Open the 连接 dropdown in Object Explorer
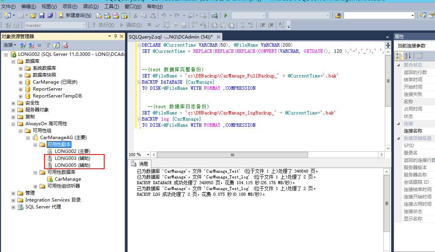This screenshot has height=252, width=435. coord(10,45)
